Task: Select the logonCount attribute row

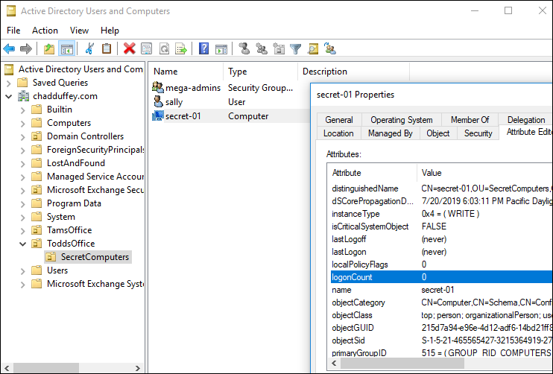Action: tap(441, 277)
